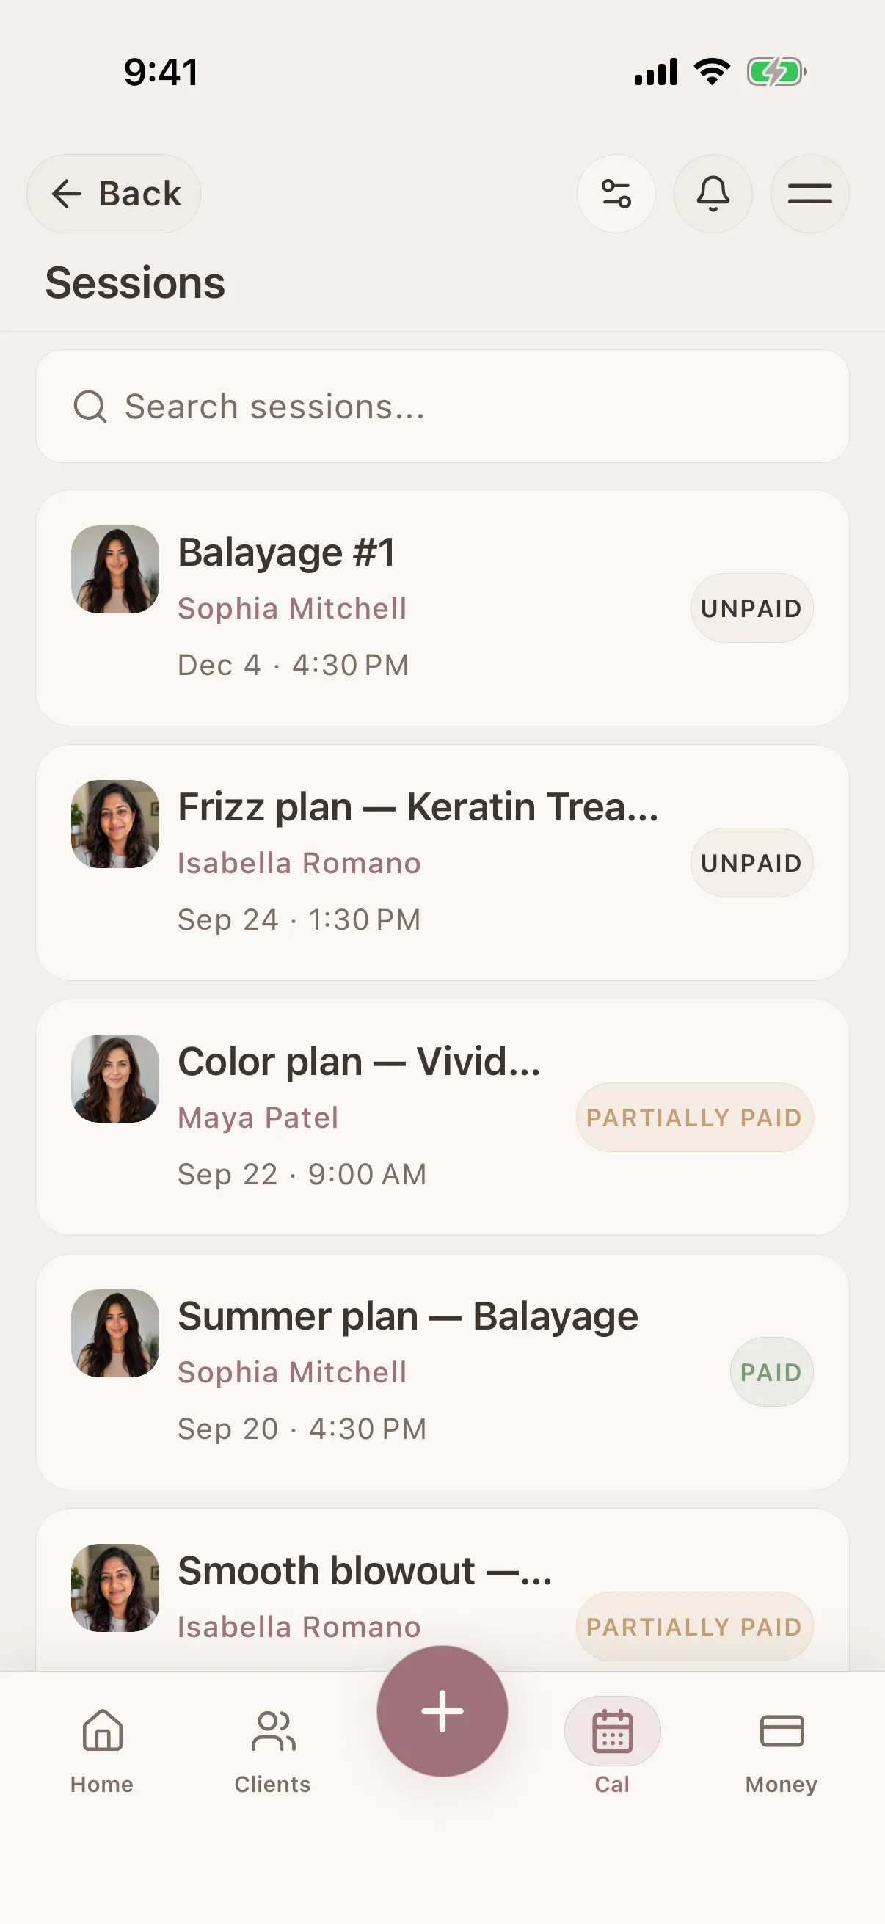The height and width of the screenshot is (1924, 885).
Task: Tap the search magnifier icon
Action: click(90, 407)
